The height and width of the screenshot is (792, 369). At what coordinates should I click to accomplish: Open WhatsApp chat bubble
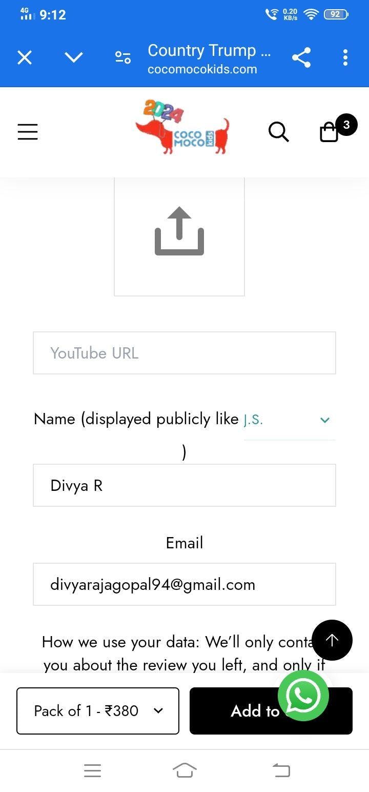click(303, 696)
